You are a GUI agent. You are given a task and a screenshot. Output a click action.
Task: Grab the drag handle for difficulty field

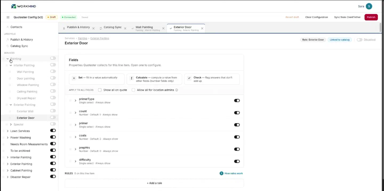tap(70, 161)
